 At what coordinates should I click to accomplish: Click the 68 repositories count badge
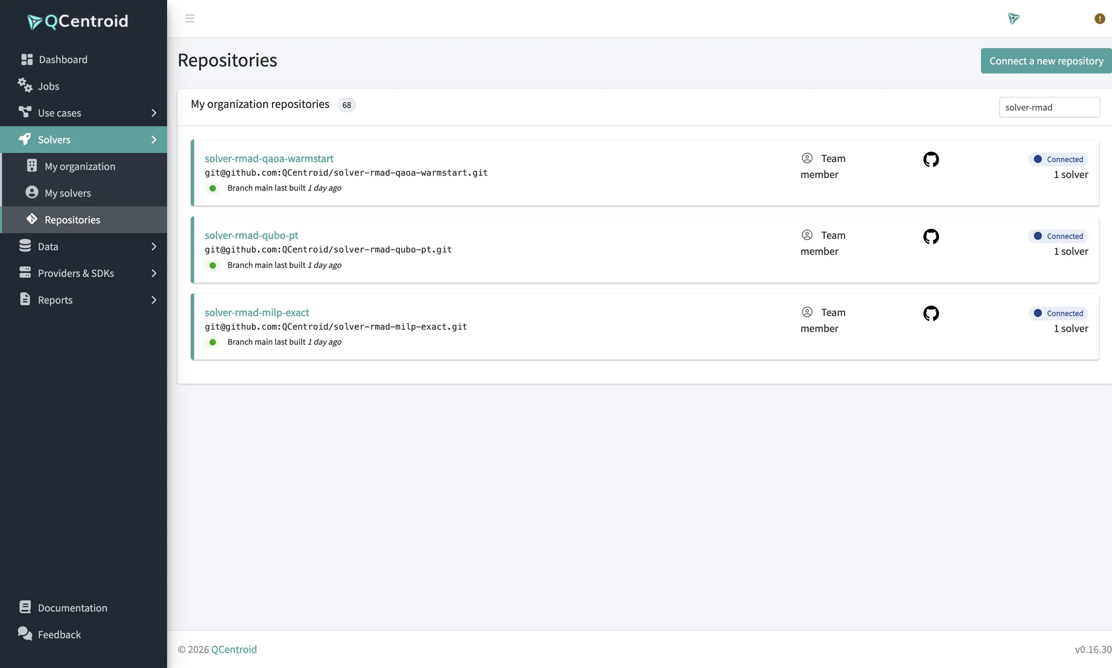pos(346,105)
